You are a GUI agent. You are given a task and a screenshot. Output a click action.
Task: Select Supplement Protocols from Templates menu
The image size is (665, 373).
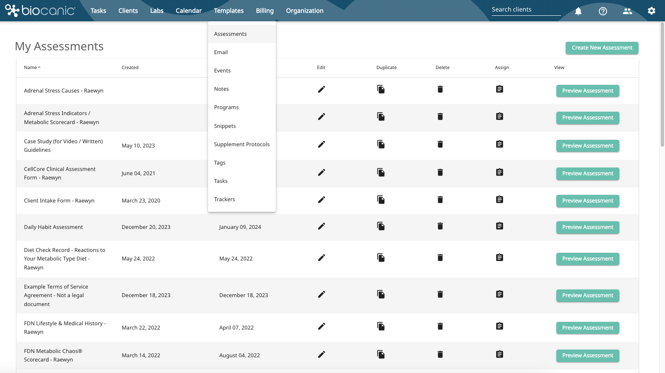coord(242,144)
